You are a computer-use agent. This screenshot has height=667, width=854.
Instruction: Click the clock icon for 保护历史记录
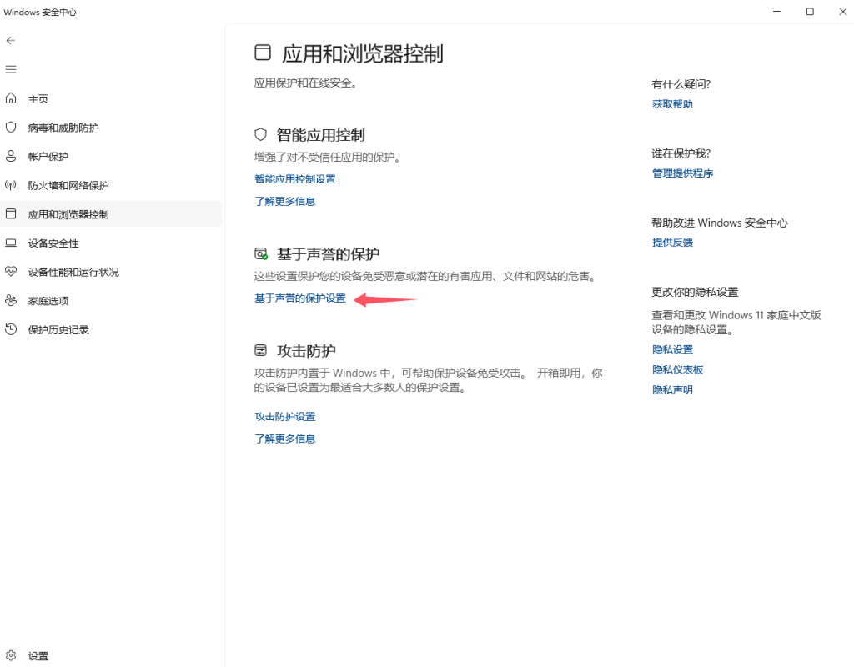(x=11, y=328)
